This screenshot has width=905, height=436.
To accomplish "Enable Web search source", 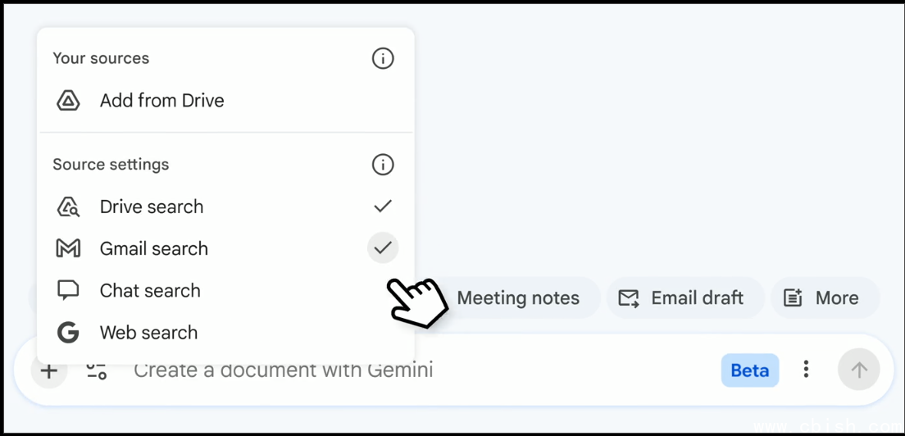I will point(149,333).
